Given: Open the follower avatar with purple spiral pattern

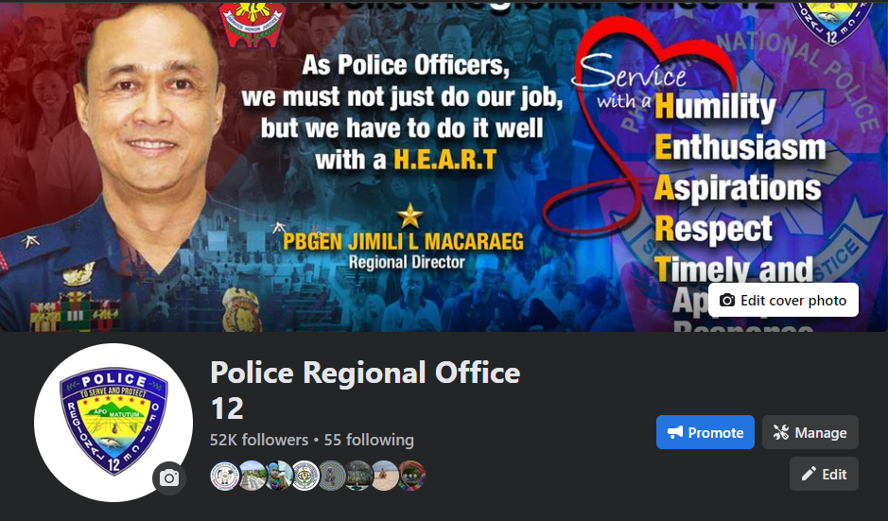Looking at the screenshot, I should click(x=332, y=475).
